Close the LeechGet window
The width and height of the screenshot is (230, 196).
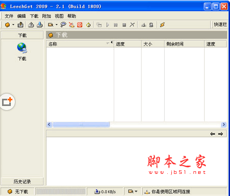[224, 7]
